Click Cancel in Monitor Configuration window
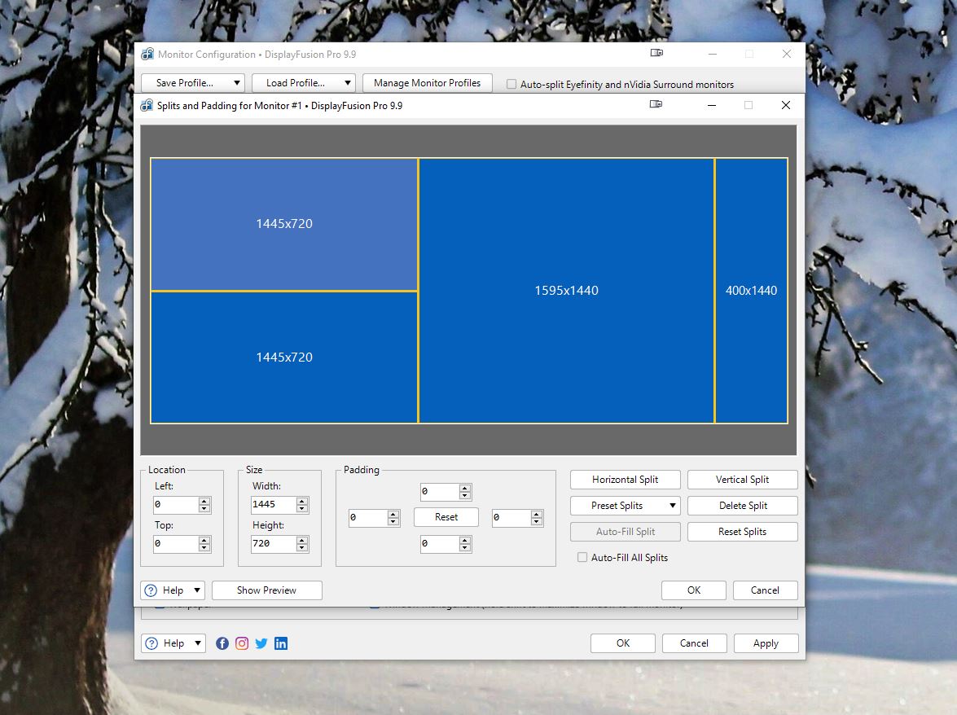The image size is (957, 715). point(695,643)
